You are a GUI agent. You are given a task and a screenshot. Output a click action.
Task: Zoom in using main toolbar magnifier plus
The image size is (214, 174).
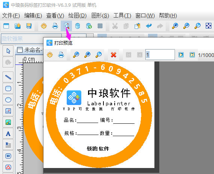tap(175, 26)
